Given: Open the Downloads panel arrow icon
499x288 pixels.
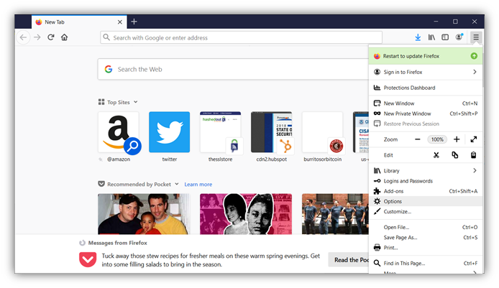Looking at the screenshot, I should coord(418,37).
